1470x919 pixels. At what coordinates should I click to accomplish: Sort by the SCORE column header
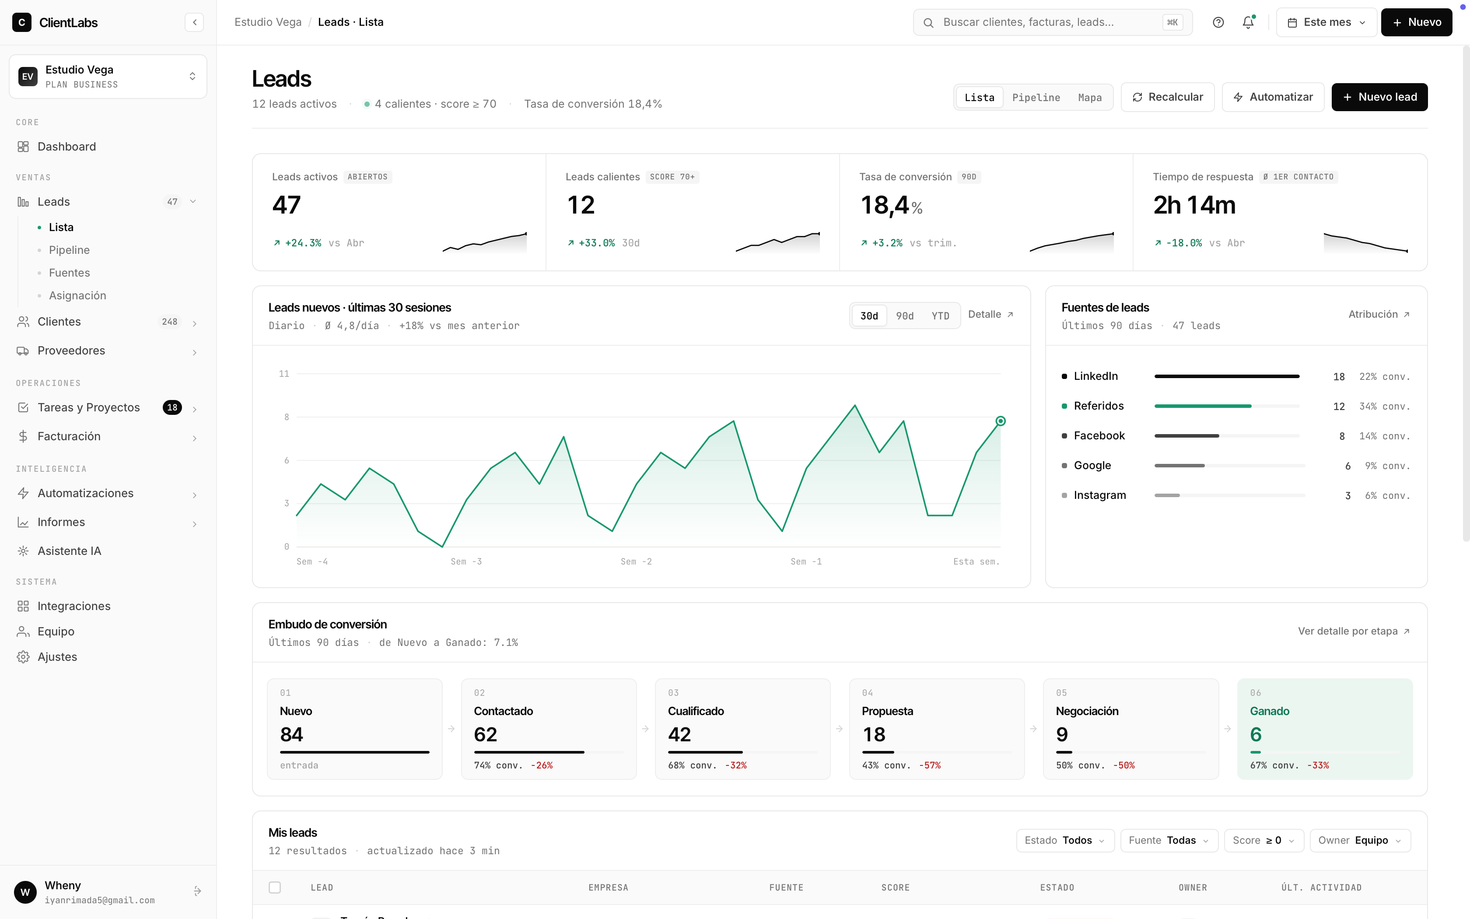(896, 887)
